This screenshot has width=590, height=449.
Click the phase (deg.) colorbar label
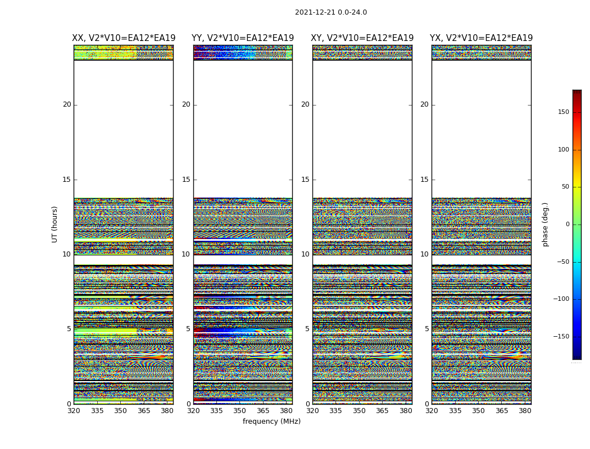point(545,224)
